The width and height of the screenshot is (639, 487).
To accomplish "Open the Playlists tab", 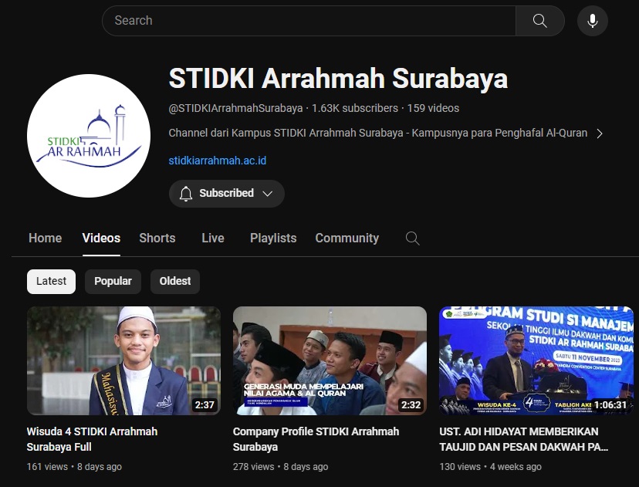I will click(x=273, y=238).
